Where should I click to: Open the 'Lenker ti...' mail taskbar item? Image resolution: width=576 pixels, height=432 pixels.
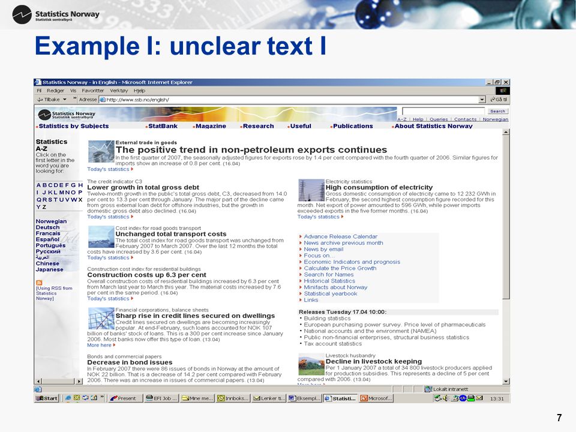(269, 398)
